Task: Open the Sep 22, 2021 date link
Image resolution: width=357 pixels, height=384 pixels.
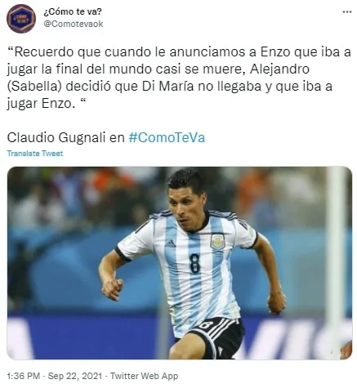Action: click(x=75, y=376)
